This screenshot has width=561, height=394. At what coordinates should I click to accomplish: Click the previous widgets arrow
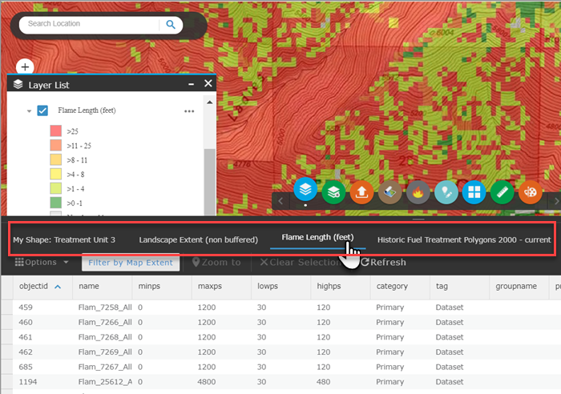(280, 201)
